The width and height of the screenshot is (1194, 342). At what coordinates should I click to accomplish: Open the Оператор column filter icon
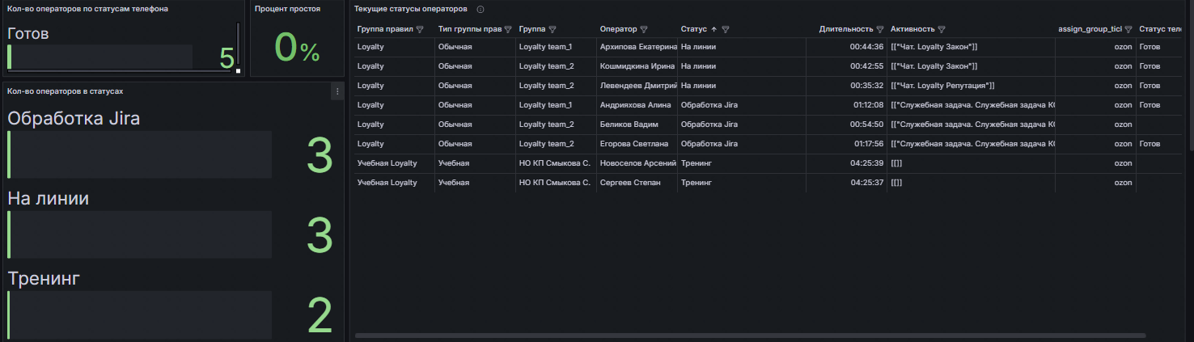[x=644, y=29]
